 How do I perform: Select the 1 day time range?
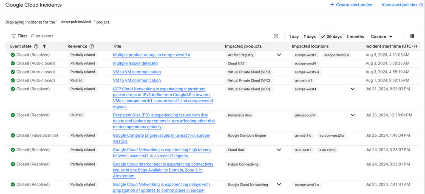[294, 37]
